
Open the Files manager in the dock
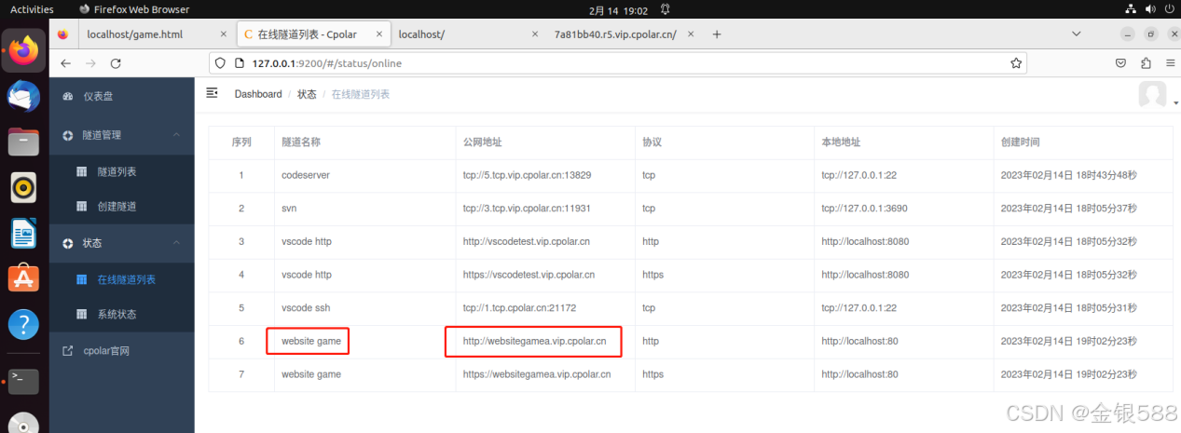(23, 142)
